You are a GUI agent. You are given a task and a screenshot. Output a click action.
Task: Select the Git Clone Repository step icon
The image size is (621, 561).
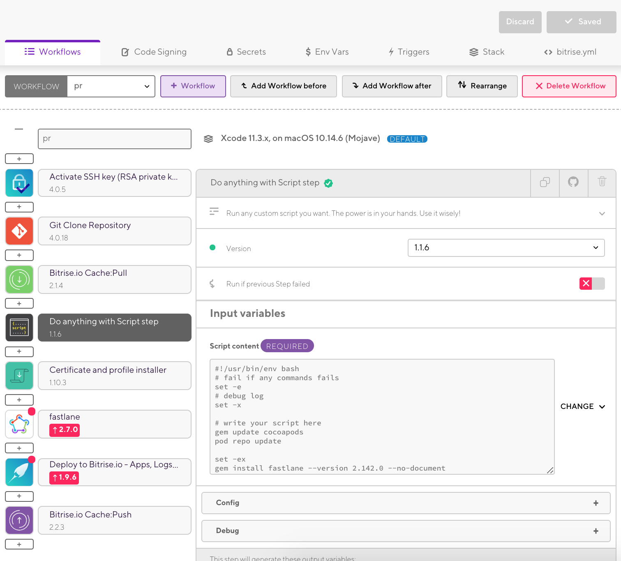coord(19,231)
